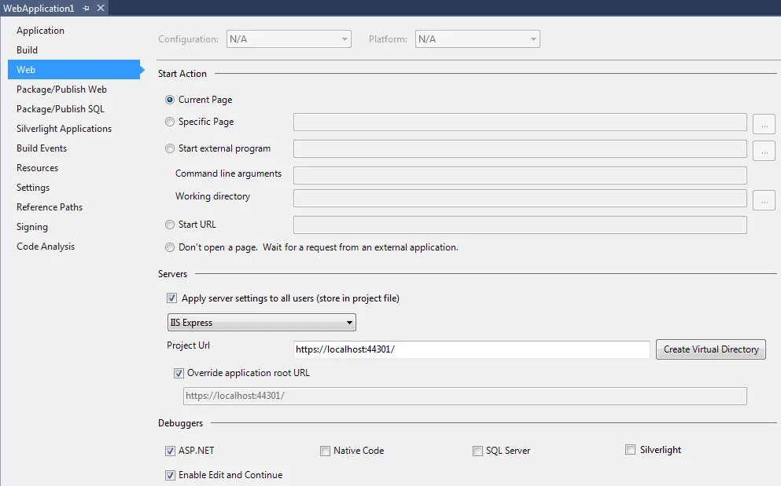This screenshot has width=781, height=486.
Task: Open the Reference Paths page
Action: tap(50, 207)
